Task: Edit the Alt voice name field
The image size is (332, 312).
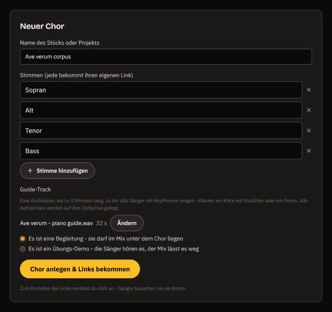Action: [161, 110]
